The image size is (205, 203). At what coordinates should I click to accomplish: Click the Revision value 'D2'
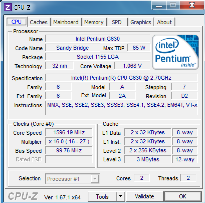coord(184,96)
